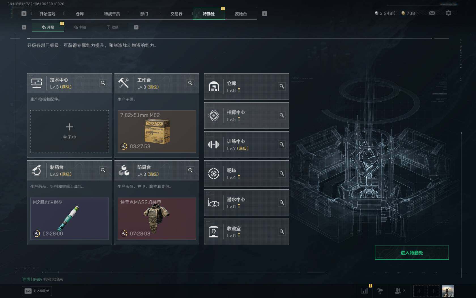Expand the 训练中心 department row
This screenshot has width=476, height=298.
click(x=246, y=144)
